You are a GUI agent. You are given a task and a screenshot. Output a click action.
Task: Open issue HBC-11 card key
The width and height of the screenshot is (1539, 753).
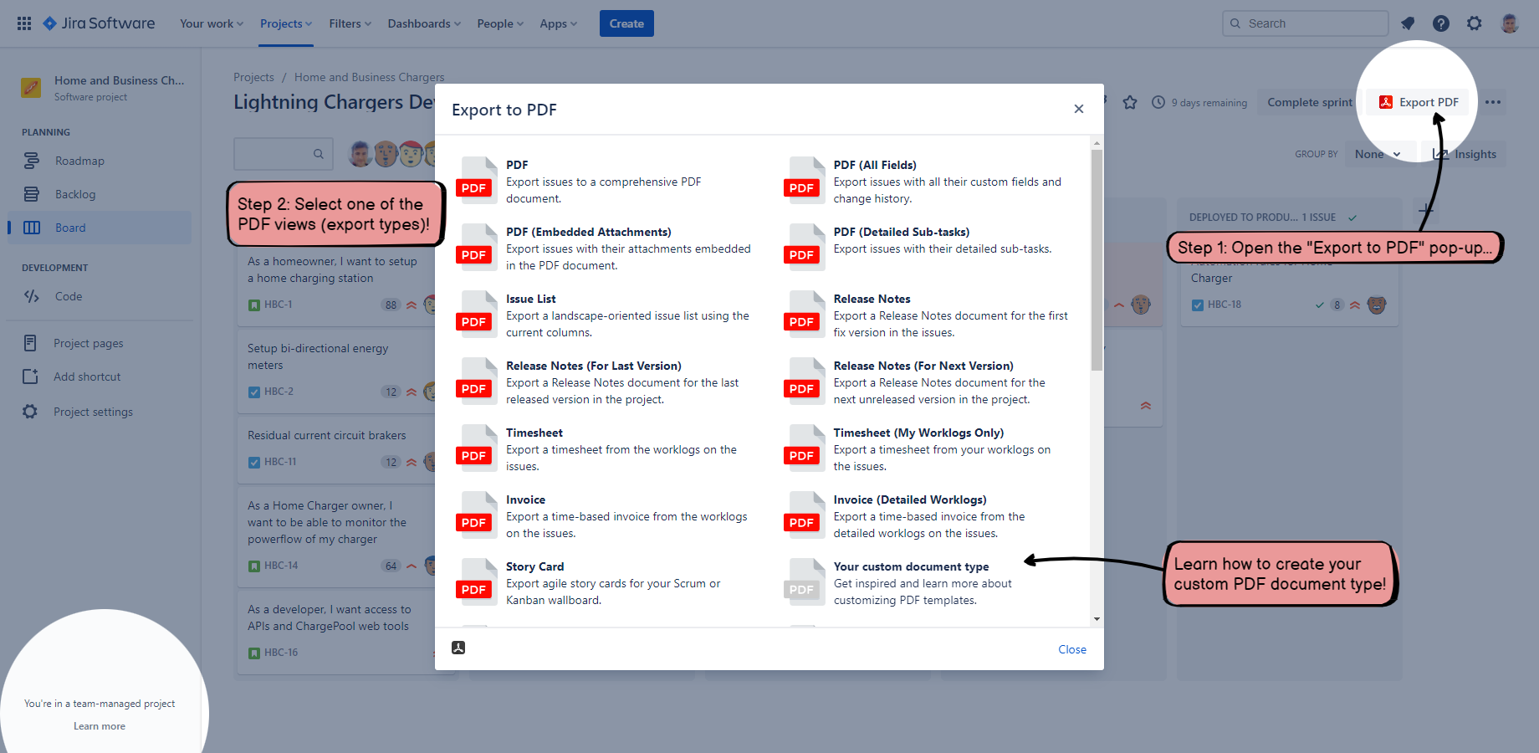click(x=280, y=462)
